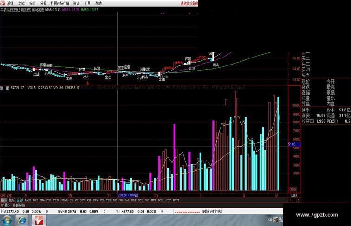The image size is (351, 226).
Task: Click the minus zoom-out chart button
Action: click(294, 200)
